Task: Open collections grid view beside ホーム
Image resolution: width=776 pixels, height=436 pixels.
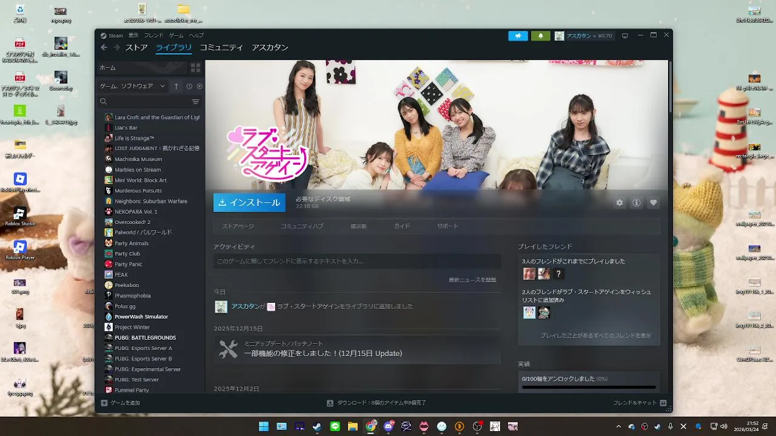Action: [195, 68]
